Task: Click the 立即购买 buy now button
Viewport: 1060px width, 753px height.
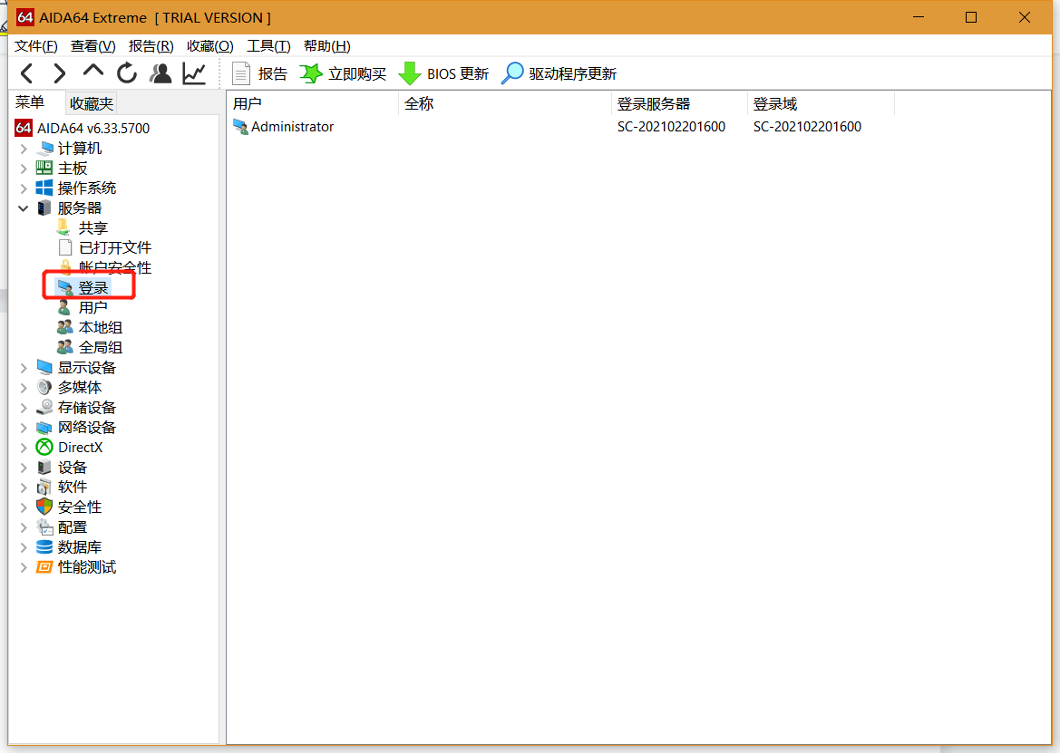Action: pos(344,73)
